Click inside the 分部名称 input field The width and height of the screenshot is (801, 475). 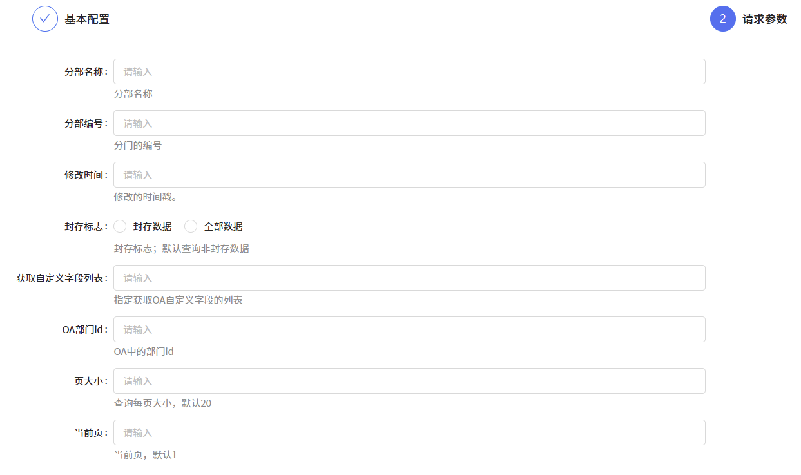pyautogui.click(x=409, y=72)
